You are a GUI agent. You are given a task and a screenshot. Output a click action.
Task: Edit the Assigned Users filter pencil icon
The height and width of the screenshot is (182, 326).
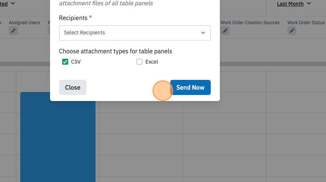pyautogui.click(x=13, y=31)
